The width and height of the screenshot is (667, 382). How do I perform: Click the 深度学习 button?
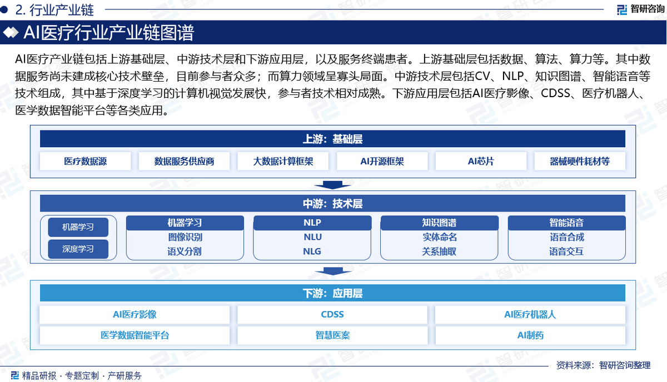[78, 249]
